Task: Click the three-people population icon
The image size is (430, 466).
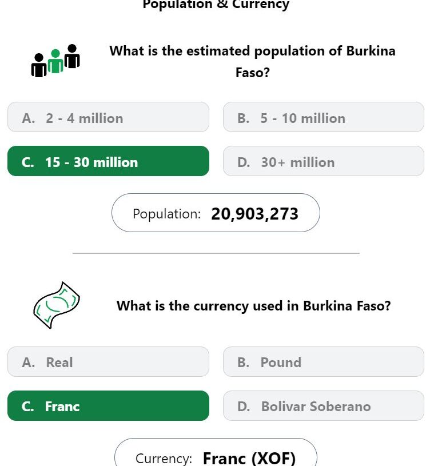Action: click(x=55, y=61)
